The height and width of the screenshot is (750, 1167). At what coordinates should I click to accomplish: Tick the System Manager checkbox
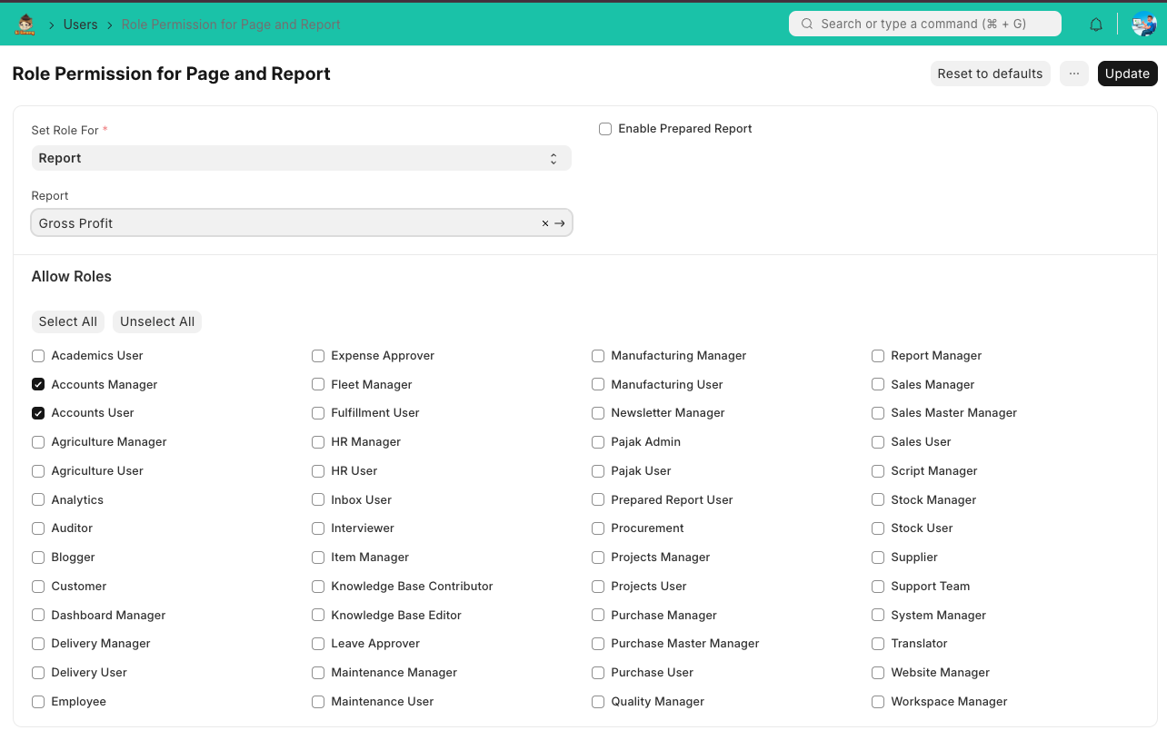point(878,616)
